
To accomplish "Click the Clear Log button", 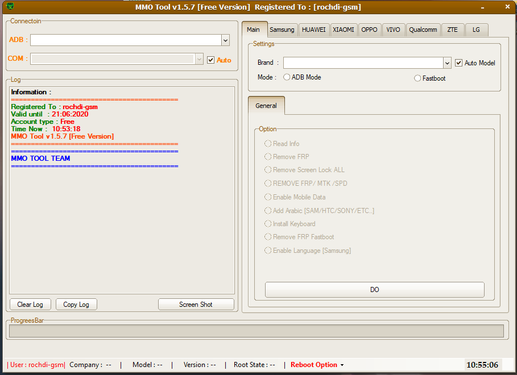I will coord(30,305).
